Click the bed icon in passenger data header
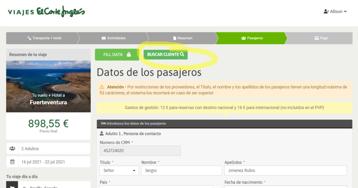Screen dimensions: 358x188 (103, 123)
